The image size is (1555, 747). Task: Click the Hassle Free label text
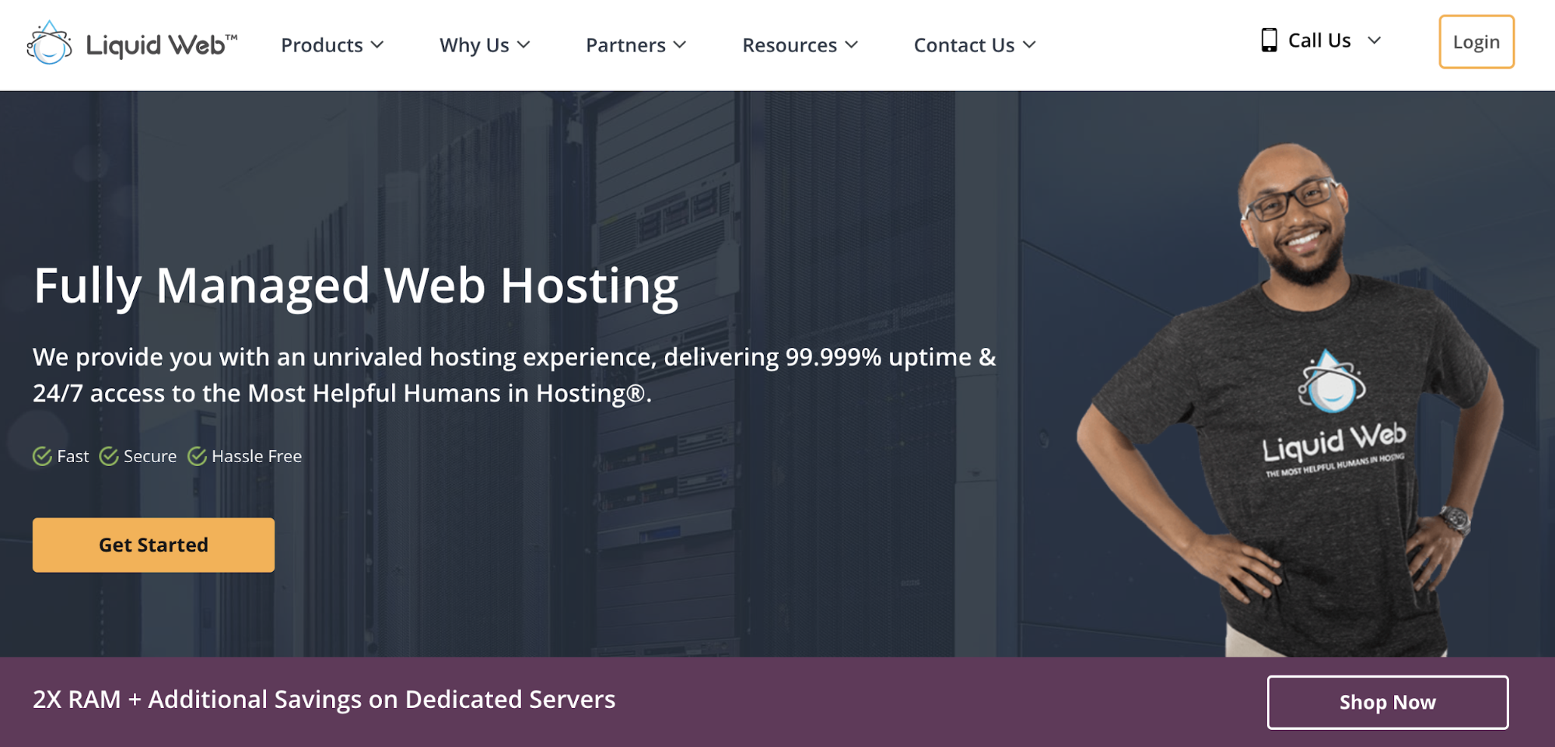(x=257, y=456)
